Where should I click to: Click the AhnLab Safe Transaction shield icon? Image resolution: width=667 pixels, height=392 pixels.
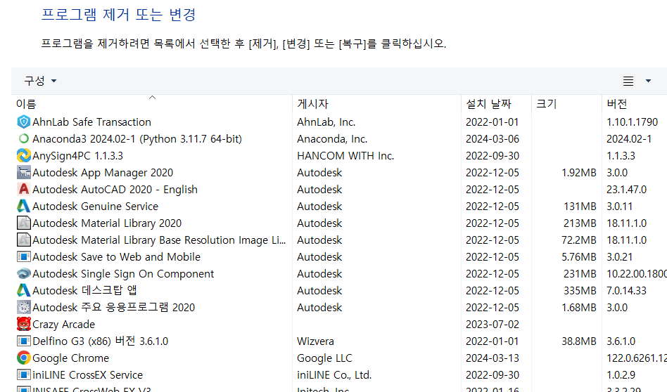23,122
